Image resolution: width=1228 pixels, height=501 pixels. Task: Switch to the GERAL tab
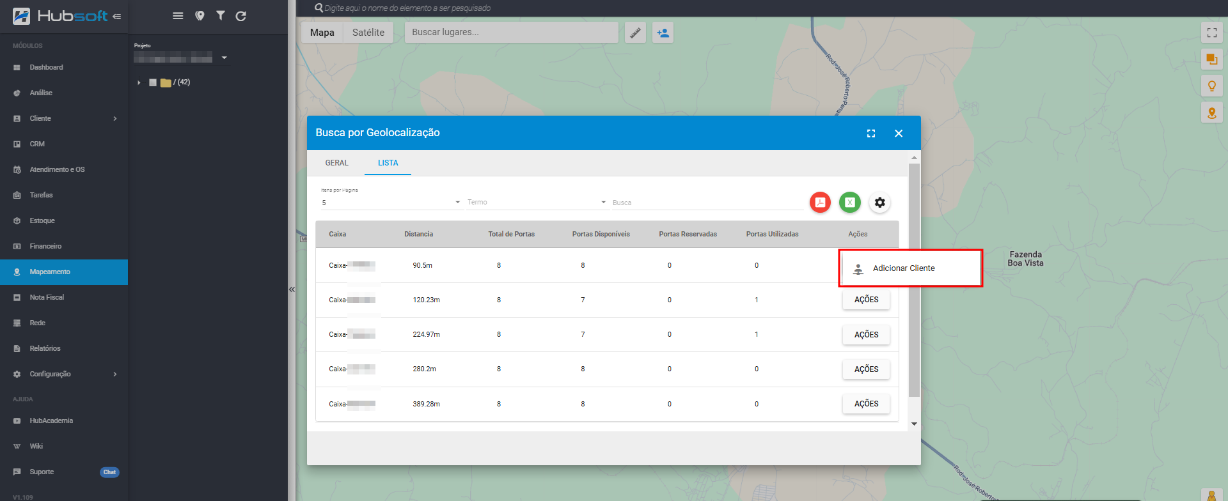[x=337, y=163]
